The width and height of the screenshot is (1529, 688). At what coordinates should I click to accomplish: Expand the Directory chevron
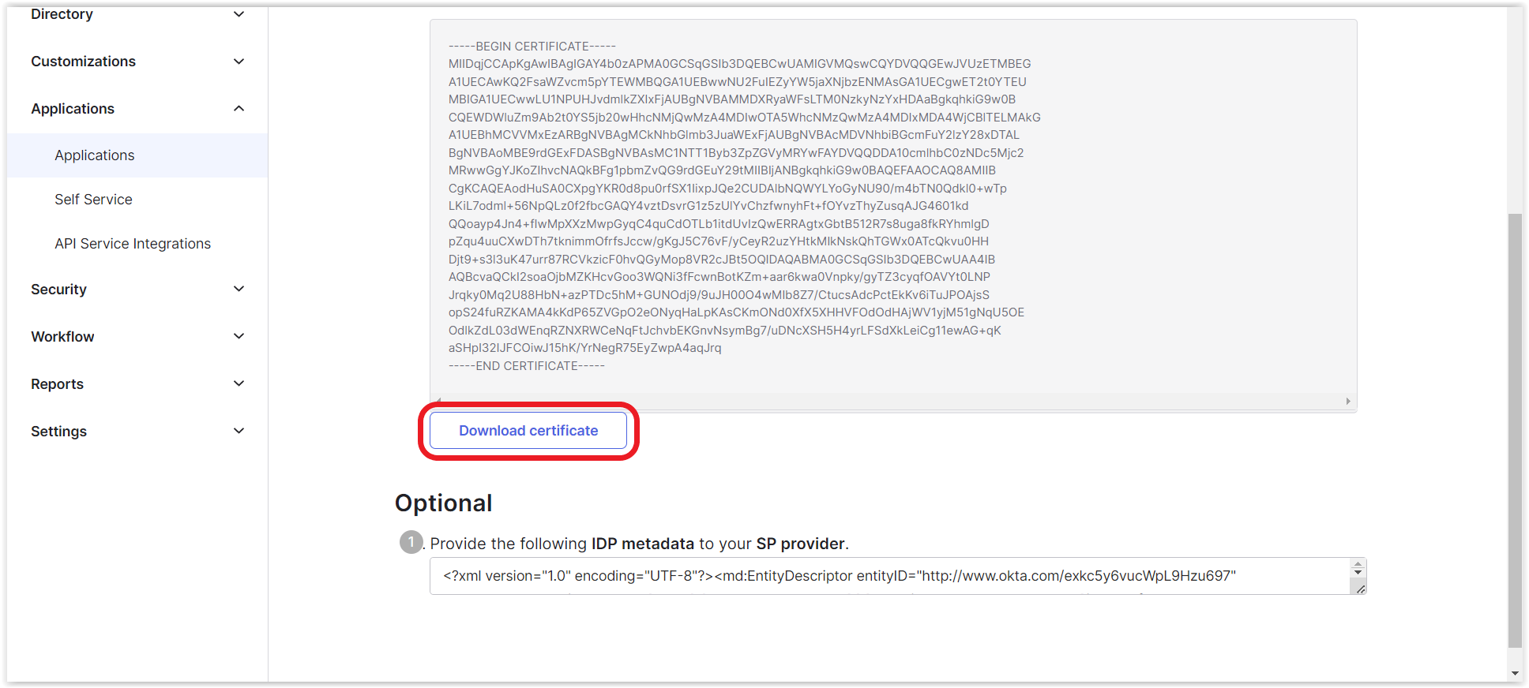(239, 14)
